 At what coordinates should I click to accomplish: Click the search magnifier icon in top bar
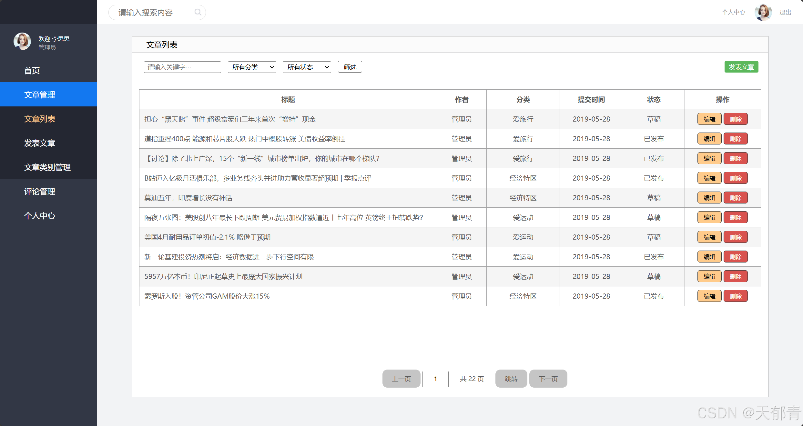(x=198, y=12)
